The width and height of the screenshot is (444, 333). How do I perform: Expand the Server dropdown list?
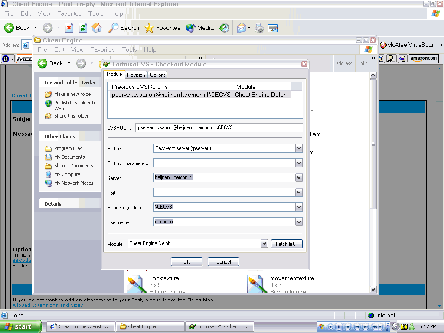[299, 178]
